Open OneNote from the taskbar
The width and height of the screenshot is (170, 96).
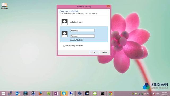56,94
